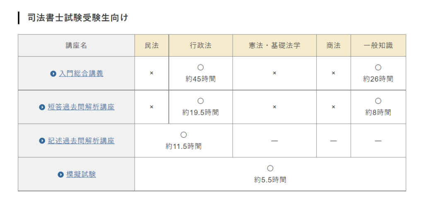The image size is (424, 201).
Task: Click the 約5.5時間 mock exam cell
Action: click(270, 174)
